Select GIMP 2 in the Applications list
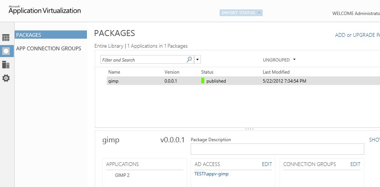Screen dimensions: 380x187 click(122, 175)
